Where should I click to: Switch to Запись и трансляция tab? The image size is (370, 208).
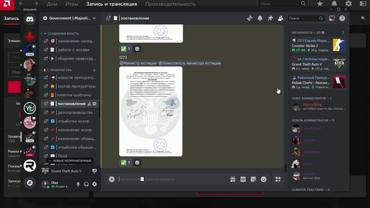112,4
